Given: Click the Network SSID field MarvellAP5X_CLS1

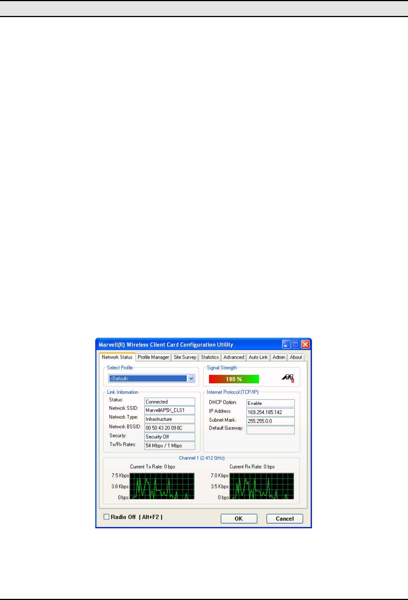Looking at the screenshot, I should click(170, 410).
